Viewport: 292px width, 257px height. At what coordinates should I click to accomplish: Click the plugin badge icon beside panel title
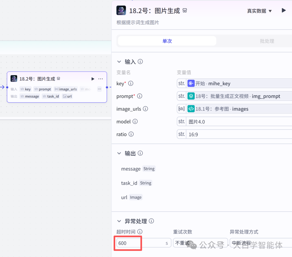click(185, 11)
